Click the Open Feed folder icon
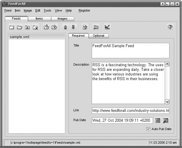Screen dimensions: 182x148 (20, 27)
